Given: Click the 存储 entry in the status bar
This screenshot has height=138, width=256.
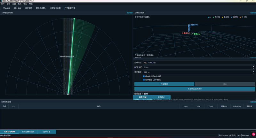Looking at the screenshot, I should tap(246, 135).
